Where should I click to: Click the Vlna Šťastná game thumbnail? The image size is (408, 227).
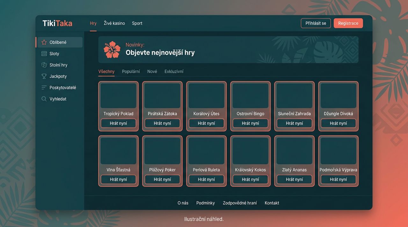tap(118, 151)
